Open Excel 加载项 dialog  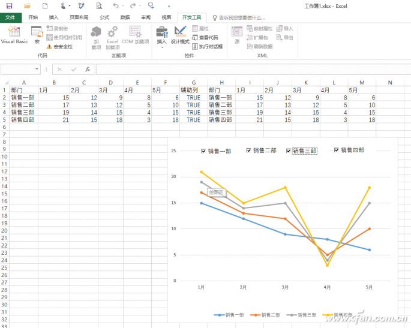(113, 38)
